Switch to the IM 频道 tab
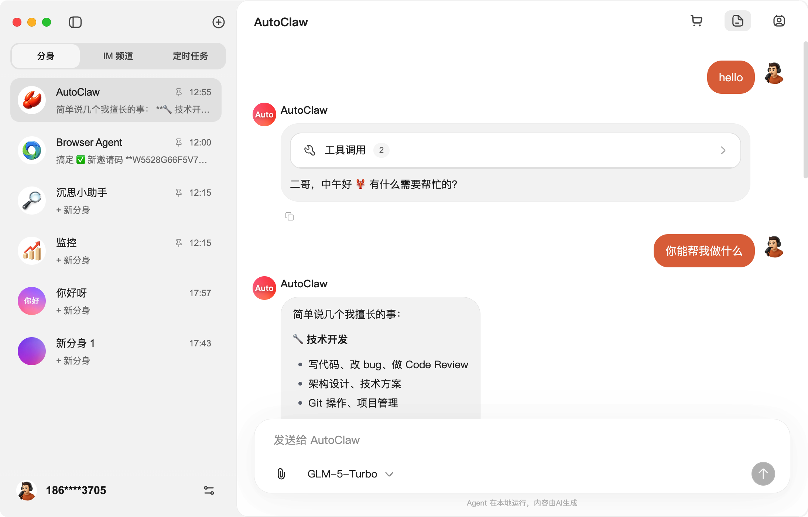The width and height of the screenshot is (808, 517). (118, 56)
